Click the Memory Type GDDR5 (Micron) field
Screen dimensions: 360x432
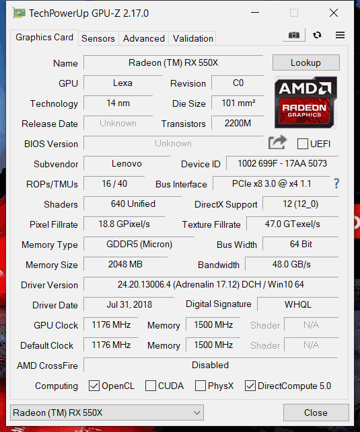click(x=139, y=244)
